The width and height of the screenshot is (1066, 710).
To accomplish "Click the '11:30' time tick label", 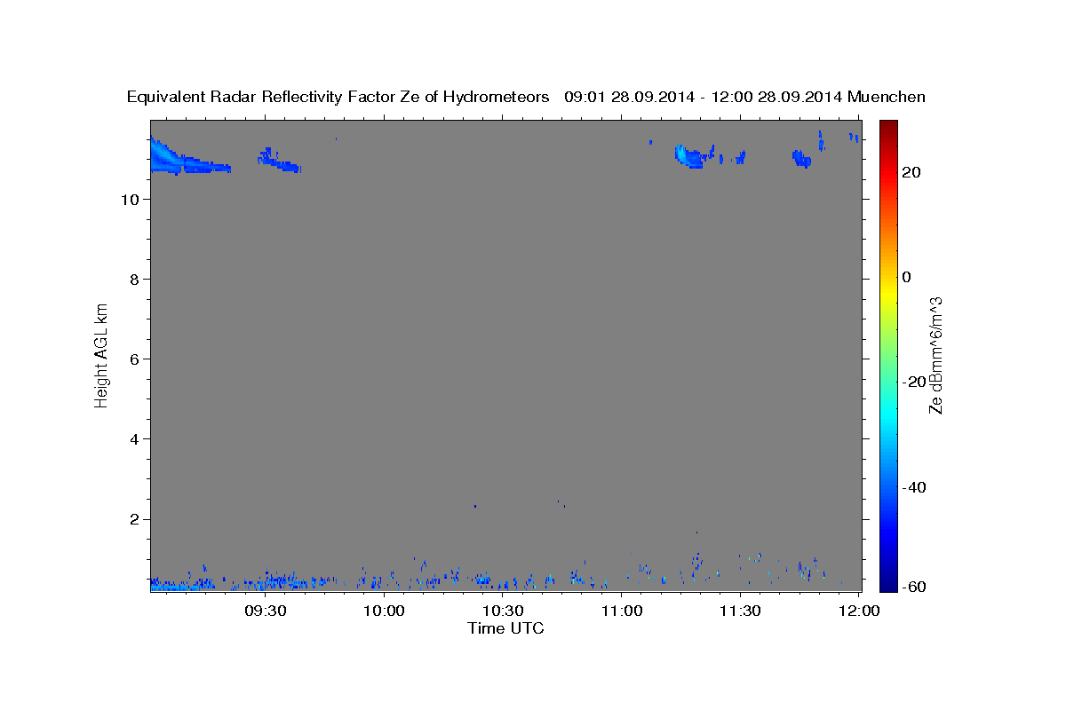I will tap(740, 611).
